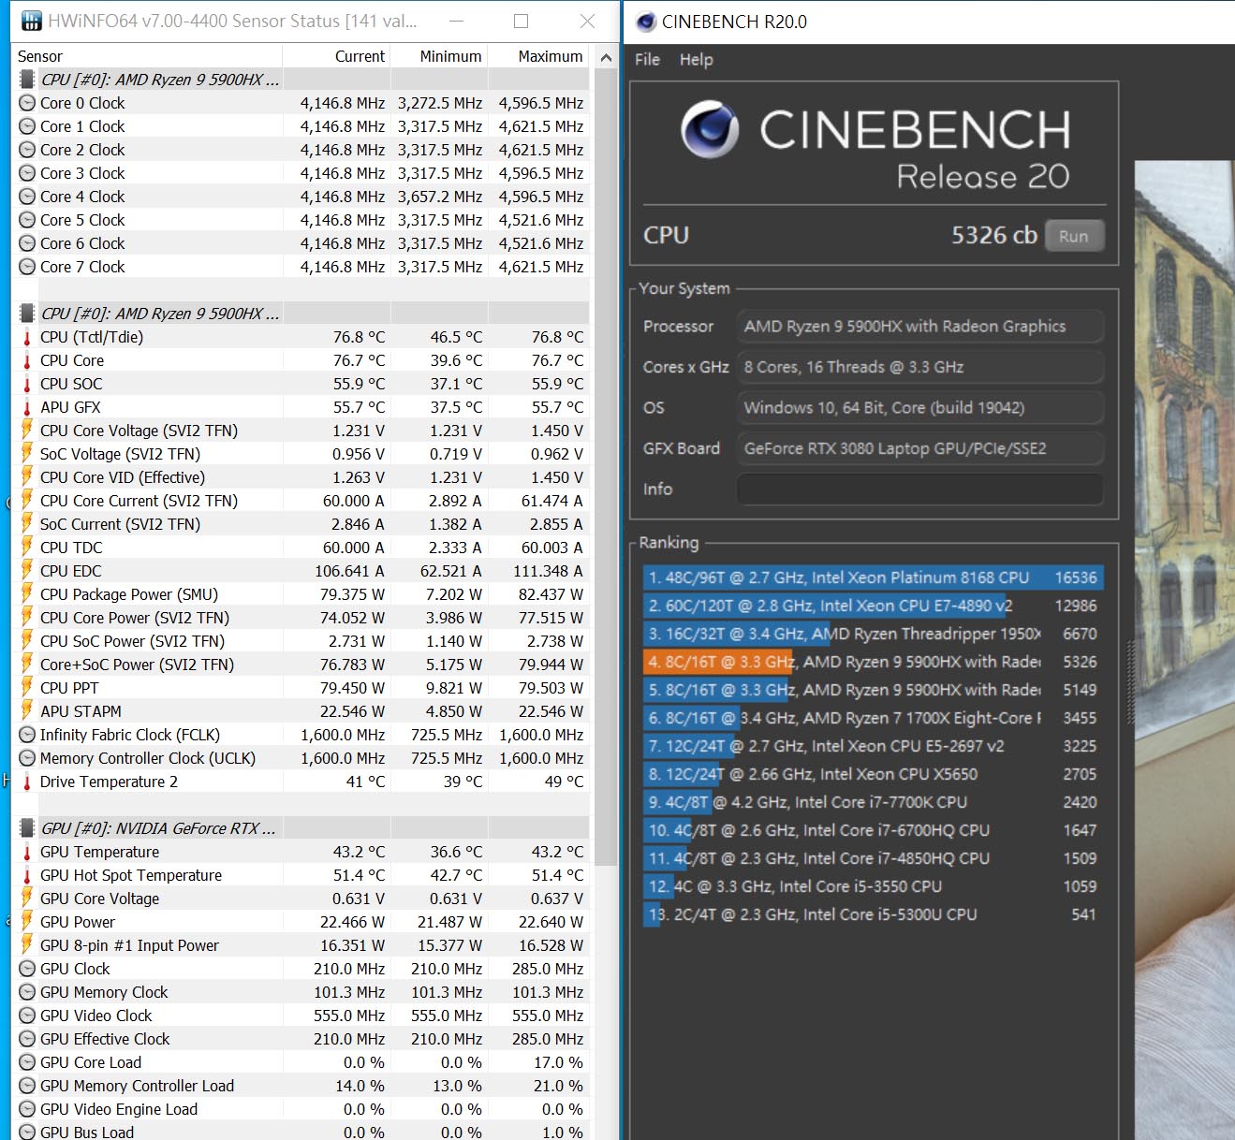Image resolution: width=1235 pixels, height=1140 pixels.
Task: Select the Core 2 Clock row
Action: [x=301, y=150]
